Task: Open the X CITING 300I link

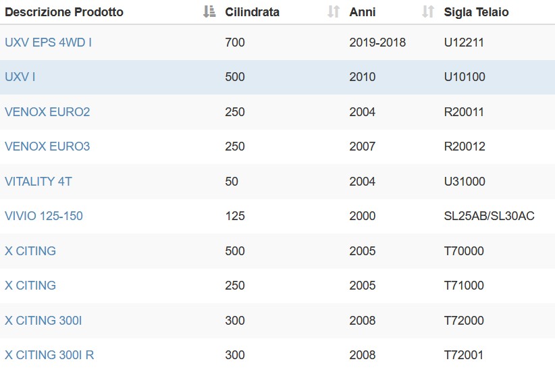Action: (43, 320)
